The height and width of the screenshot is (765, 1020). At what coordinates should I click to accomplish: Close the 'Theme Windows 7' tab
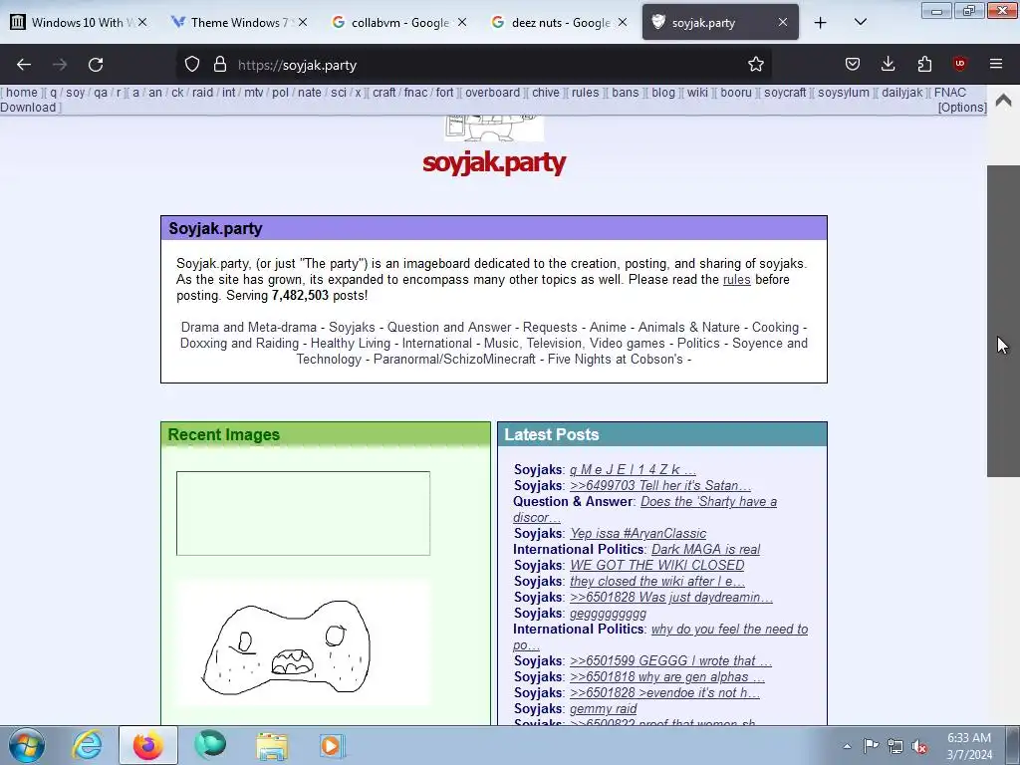(x=303, y=22)
